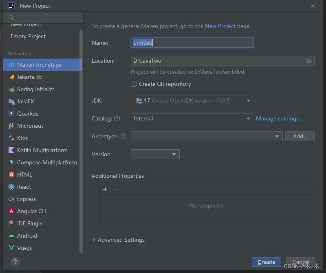
Task: Select Spring Initializr generator label
Action: click(x=35, y=89)
